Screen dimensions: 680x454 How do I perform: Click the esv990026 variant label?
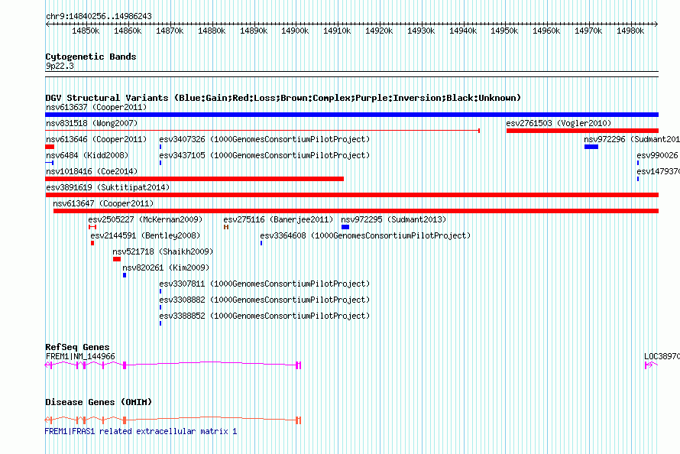(x=657, y=155)
